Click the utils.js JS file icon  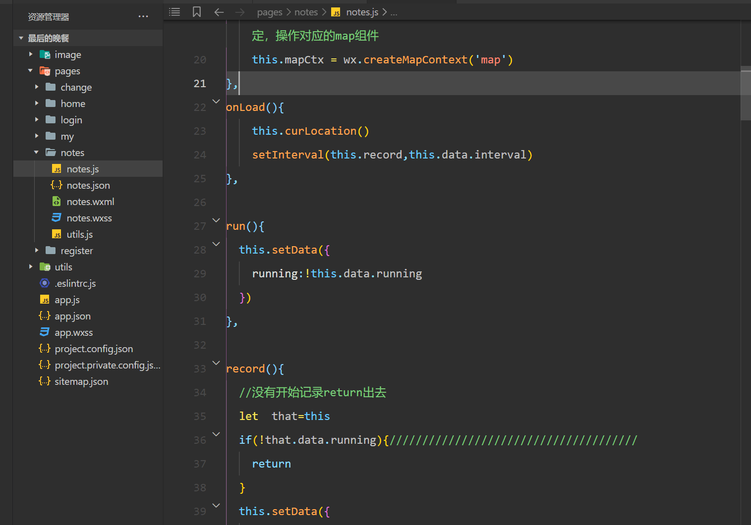pyautogui.click(x=57, y=234)
